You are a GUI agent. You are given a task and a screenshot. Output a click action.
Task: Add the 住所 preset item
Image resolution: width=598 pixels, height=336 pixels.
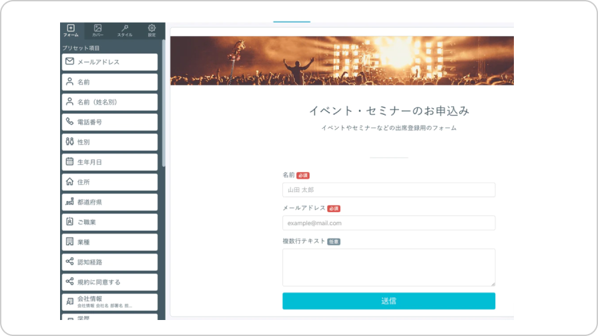(109, 182)
